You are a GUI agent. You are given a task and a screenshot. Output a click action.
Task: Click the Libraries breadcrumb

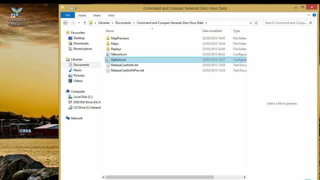tap(104, 23)
